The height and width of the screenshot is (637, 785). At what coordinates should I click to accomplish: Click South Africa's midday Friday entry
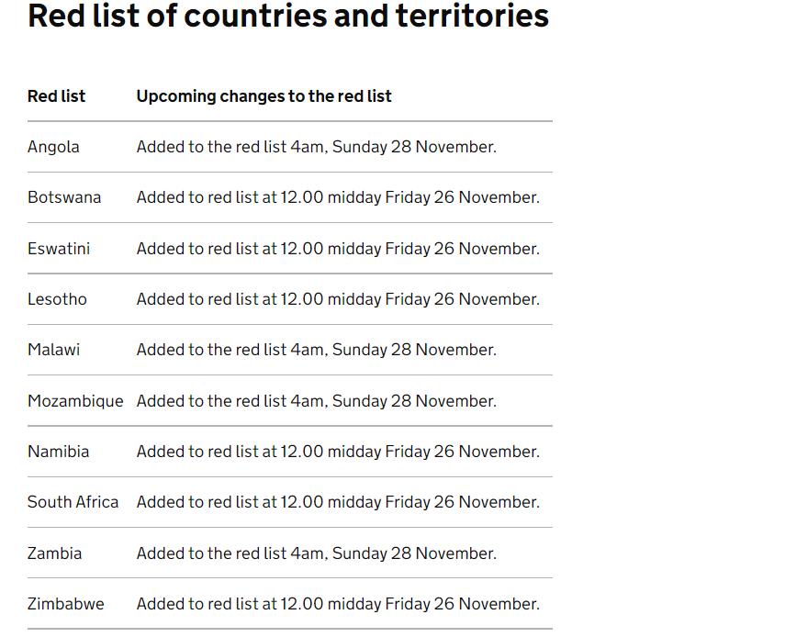click(338, 502)
